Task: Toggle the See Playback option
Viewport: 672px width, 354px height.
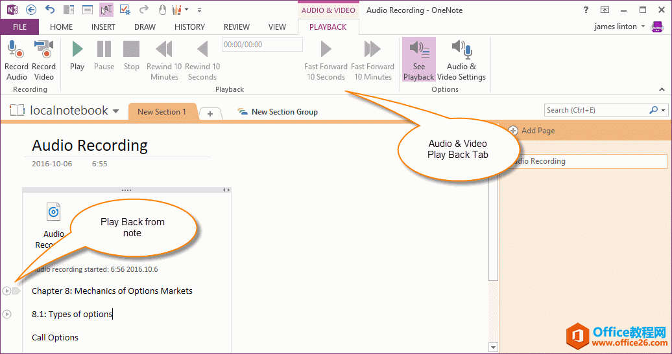Action: (419, 60)
